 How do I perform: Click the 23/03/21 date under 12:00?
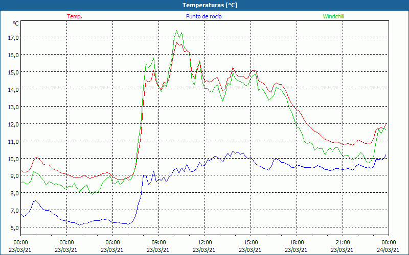click(204, 250)
